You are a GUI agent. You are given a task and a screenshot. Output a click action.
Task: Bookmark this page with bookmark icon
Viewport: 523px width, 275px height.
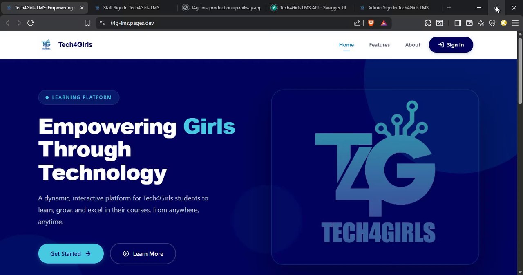click(87, 23)
